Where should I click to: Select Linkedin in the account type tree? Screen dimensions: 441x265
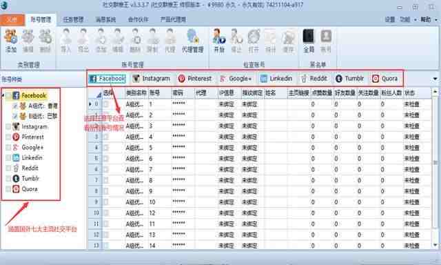point(32,158)
